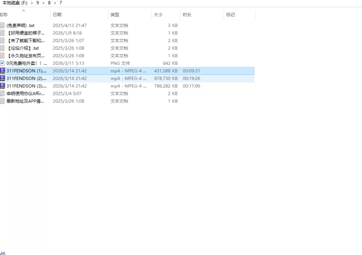The height and width of the screenshot is (255, 362).
Task: Open breadcrumb chevron after 本地磁盘 (F:)
Action: click(x=32, y=3)
